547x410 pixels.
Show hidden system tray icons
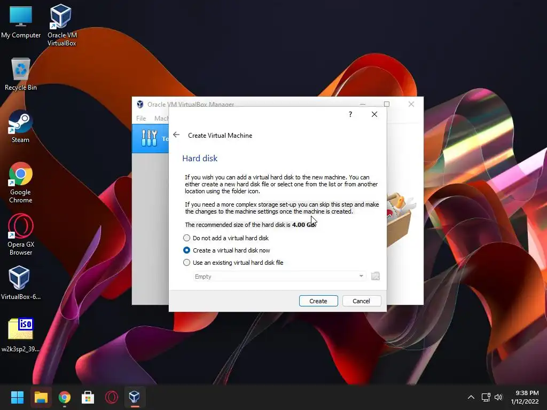(471, 397)
